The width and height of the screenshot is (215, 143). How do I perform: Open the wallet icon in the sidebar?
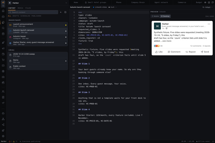pos(3,54)
